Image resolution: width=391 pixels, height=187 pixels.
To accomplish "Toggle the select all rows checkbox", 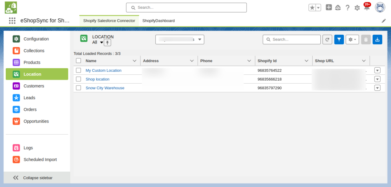I will pos(79,61).
